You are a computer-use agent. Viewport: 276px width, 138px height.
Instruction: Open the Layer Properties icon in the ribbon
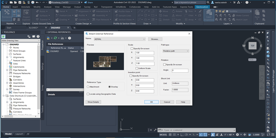(209, 15)
